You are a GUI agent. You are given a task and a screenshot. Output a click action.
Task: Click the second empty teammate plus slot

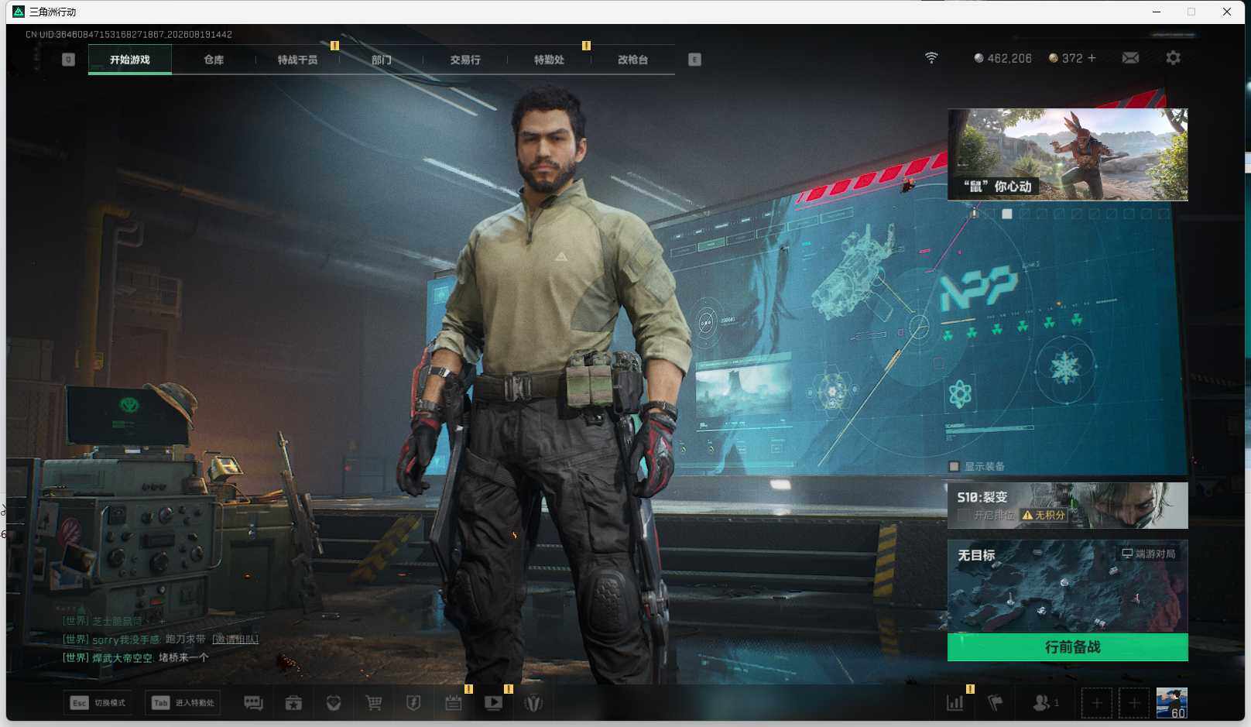pyautogui.click(x=1133, y=703)
